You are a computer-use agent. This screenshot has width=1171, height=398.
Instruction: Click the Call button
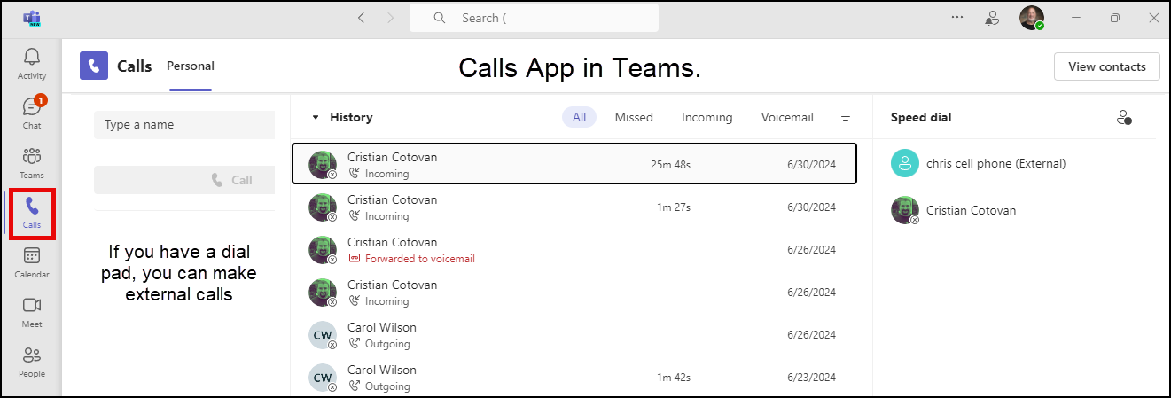(x=184, y=180)
